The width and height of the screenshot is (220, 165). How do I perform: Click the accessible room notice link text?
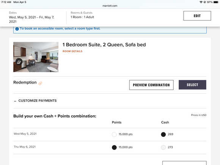pyautogui.click(x=60, y=28)
